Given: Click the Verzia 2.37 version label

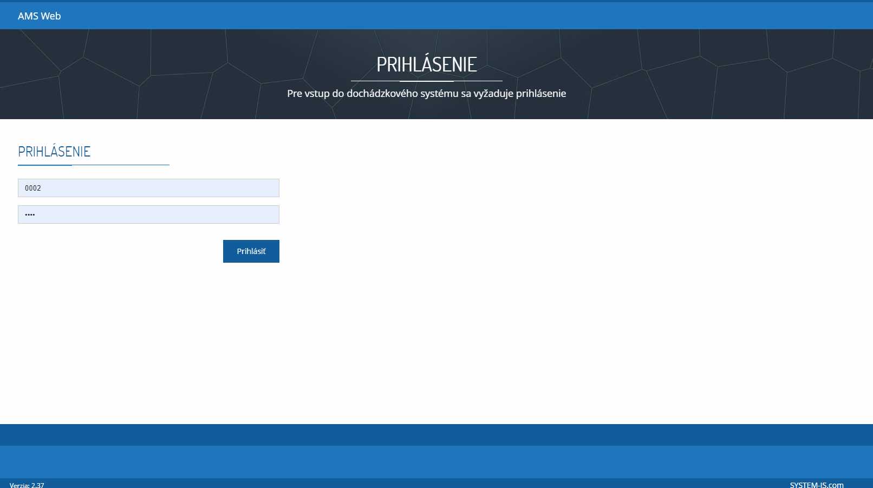Looking at the screenshot, I should (27, 485).
